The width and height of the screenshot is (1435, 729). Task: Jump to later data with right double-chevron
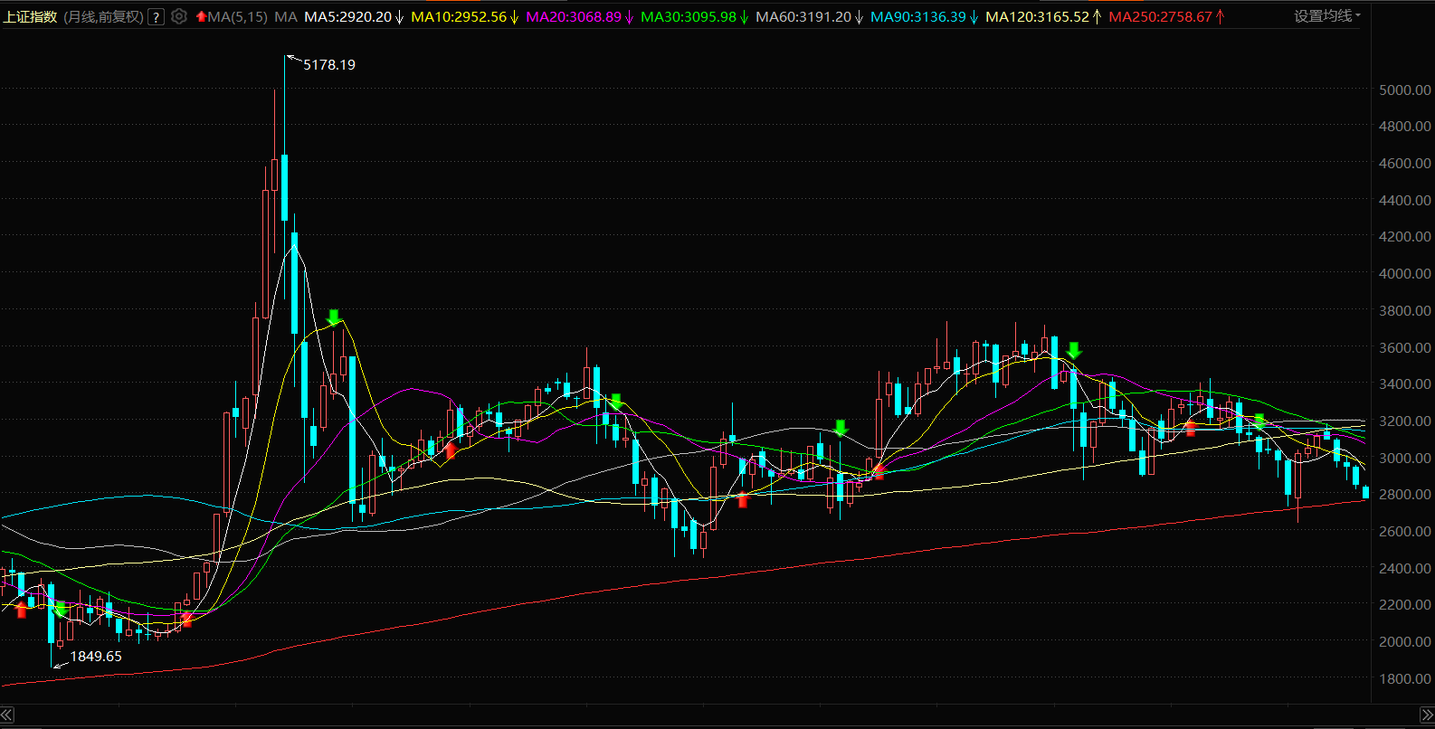[x=1427, y=715]
